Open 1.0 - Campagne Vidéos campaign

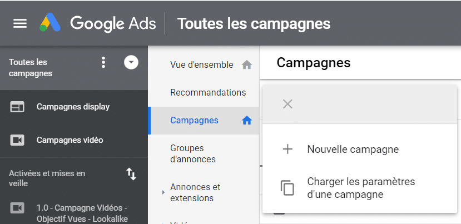point(82,213)
